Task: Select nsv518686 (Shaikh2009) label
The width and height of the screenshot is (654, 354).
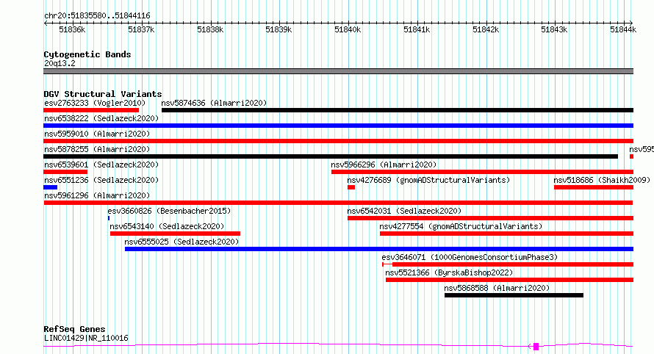Action: coord(602,180)
